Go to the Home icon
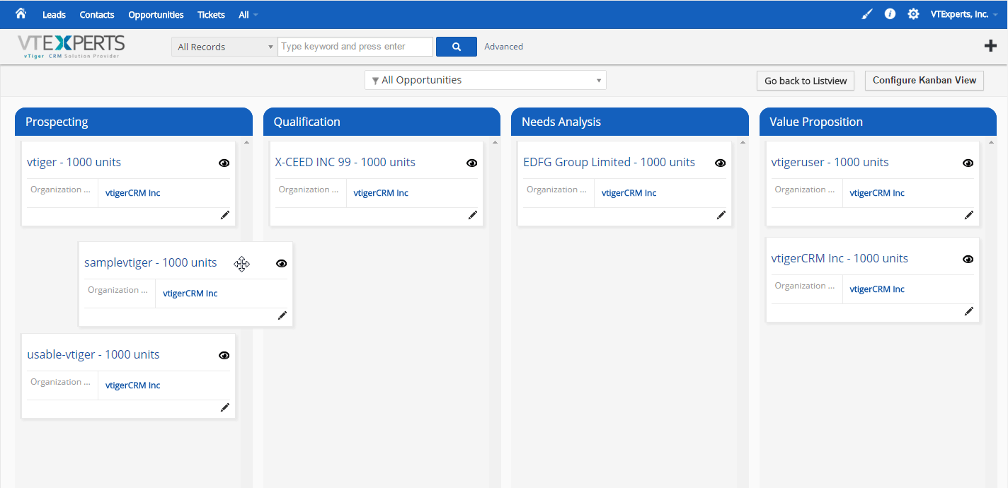1008x488 pixels. click(21, 13)
